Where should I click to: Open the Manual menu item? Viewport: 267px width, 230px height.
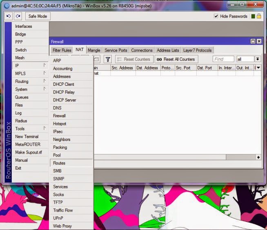[31, 160]
